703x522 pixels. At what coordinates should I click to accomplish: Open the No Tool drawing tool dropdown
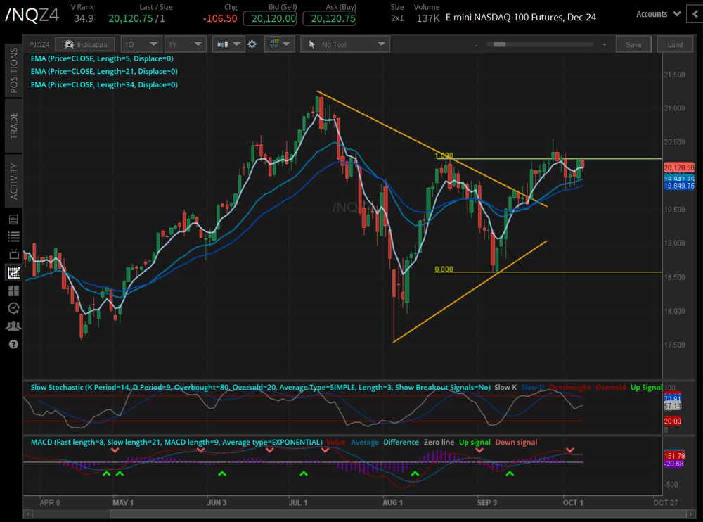click(344, 44)
